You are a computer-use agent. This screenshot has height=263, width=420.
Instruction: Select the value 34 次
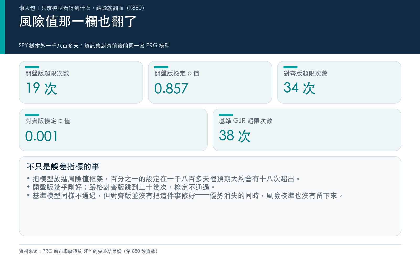click(x=300, y=88)
